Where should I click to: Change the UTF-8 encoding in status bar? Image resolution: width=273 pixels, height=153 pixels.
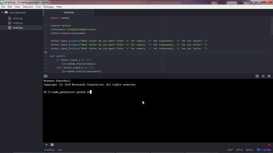(x=239, y=150)
